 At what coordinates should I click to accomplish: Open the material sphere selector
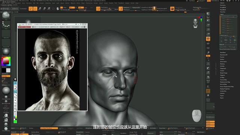tap(6, 52)
